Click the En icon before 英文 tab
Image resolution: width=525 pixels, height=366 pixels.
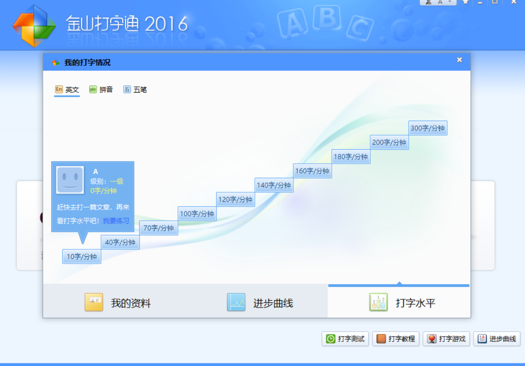(x=58, y=89)
